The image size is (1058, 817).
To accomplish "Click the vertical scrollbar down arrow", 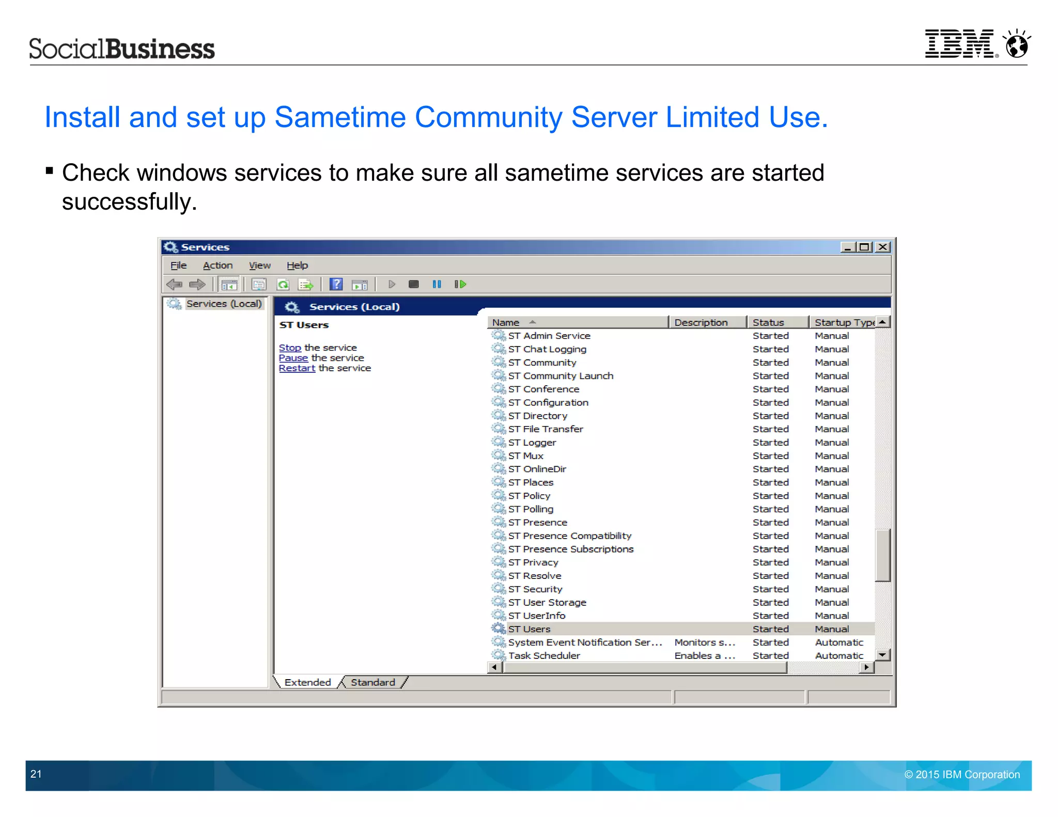I will (883, 655).
